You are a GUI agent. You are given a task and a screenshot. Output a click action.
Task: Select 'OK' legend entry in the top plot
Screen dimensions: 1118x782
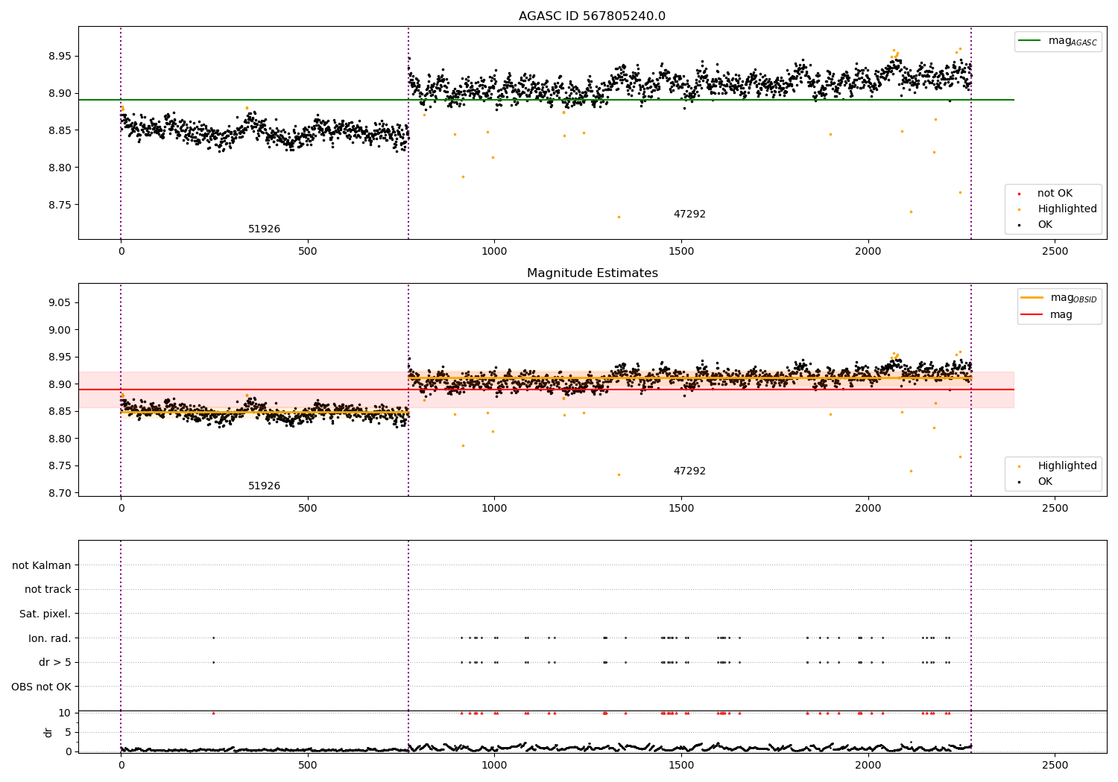tap(1045, 225)
